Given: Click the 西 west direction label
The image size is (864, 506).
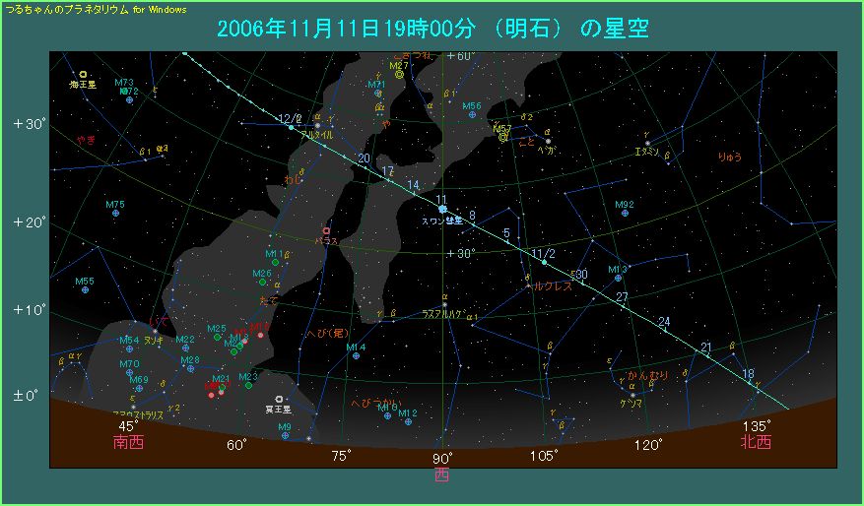Looking at the screenshot, I should [442, 474].
